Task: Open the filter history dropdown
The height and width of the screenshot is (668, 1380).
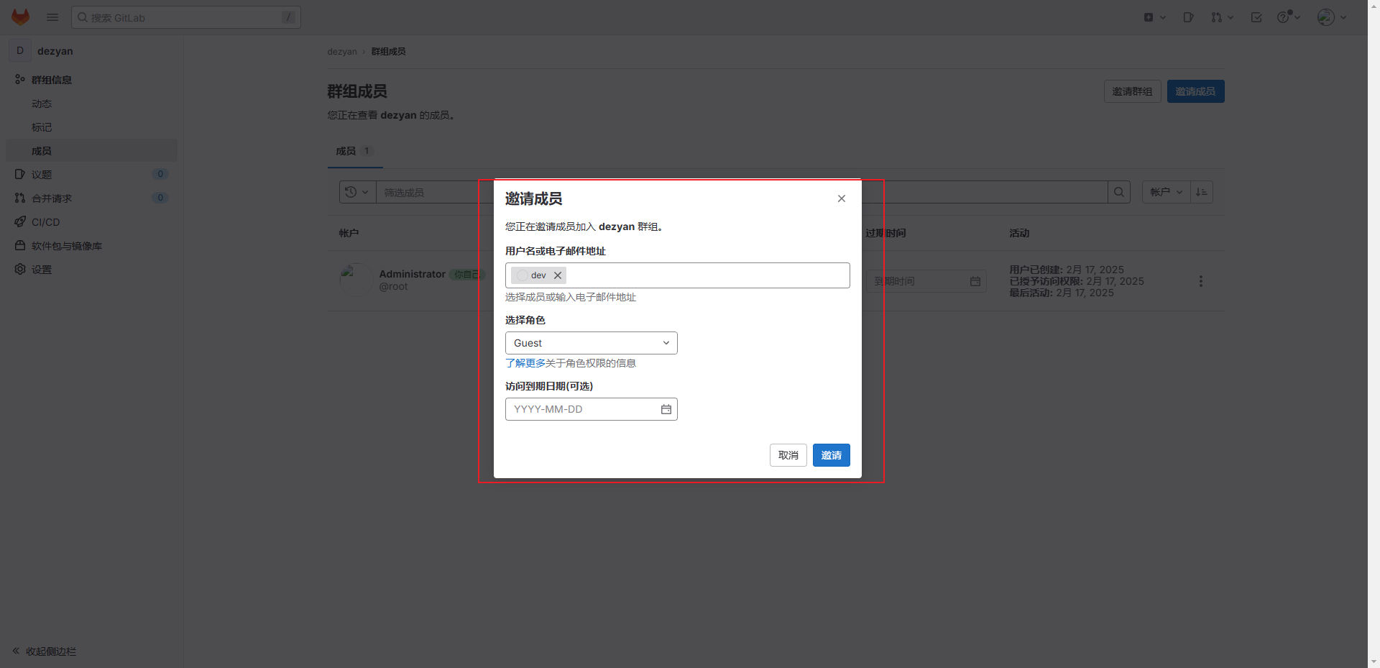Action: coord(357,192)
